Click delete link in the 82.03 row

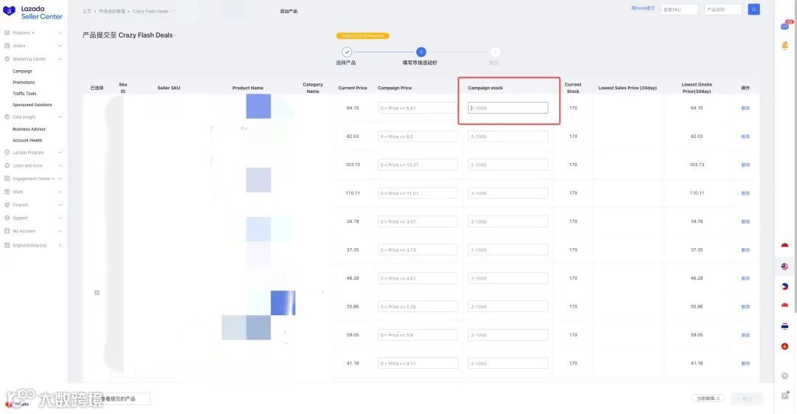click(x=745, y=137)
